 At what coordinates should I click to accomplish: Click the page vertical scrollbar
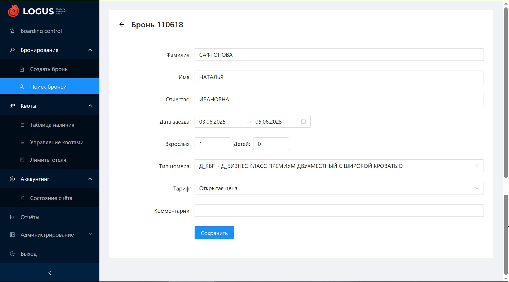pyautogui.click(x=506, y=93)
